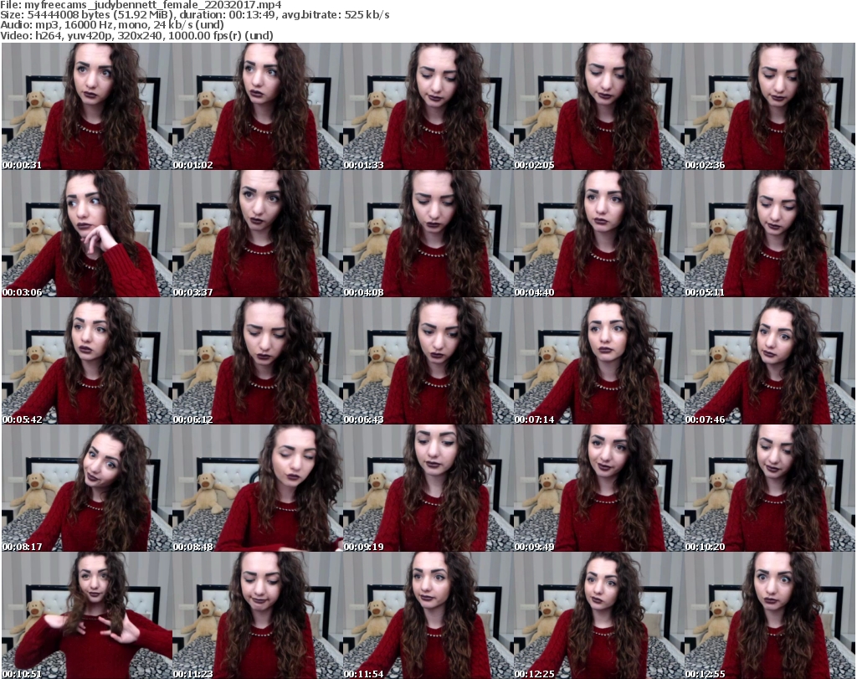Viewport: 857px width, 679px height.
Task: Choose the frame stamped 00:09:49
Action: click(x=598, y=488)
